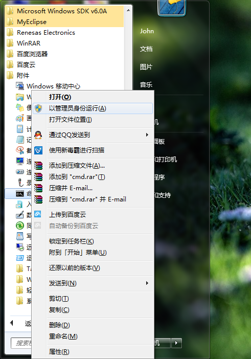Open 通过QQ发送到 submenu

pyautogui.click(x=93, y=135)
